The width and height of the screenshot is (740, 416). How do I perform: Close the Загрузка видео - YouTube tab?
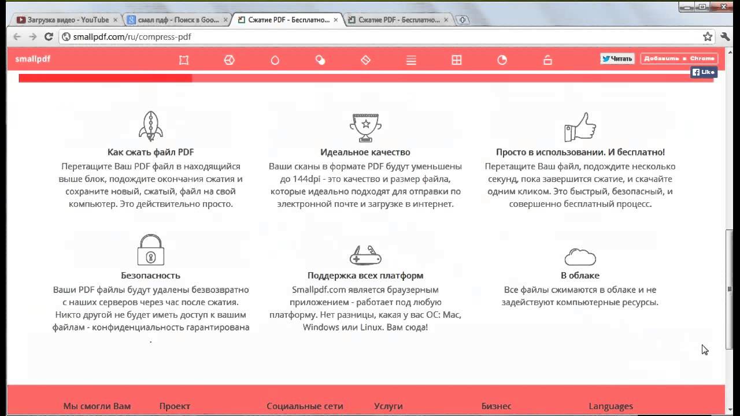click(x=115, y=20)
